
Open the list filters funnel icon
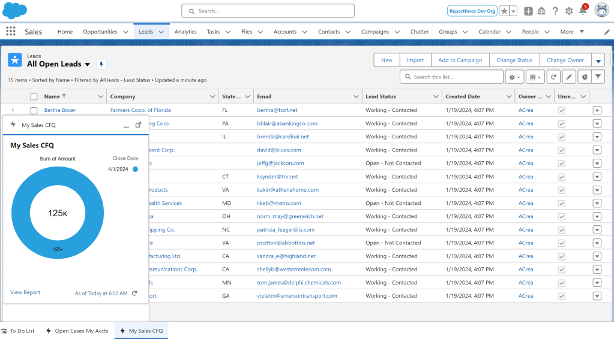pos(598,77)
